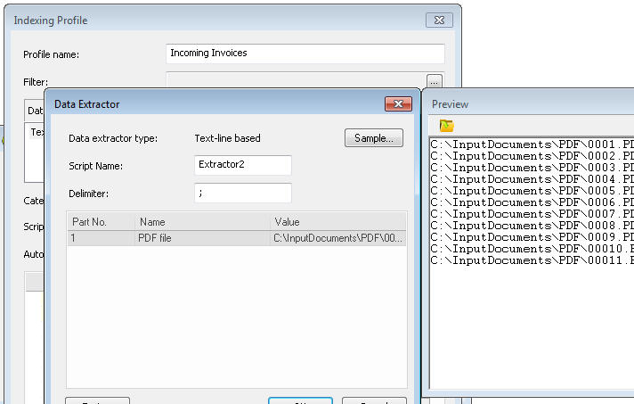Select the PDF file row
Screen dimensions: 634x404
[237, 238]
